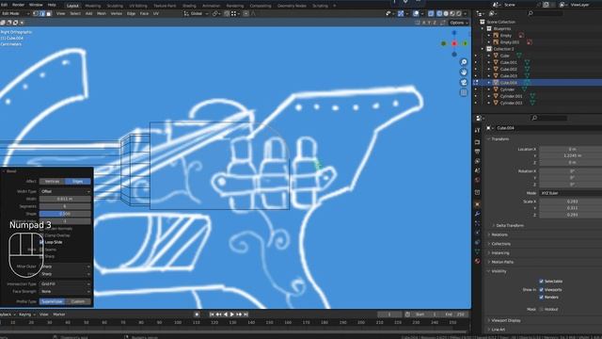Image resolution: width=602 pixels, height=339 pixels.
Task: Expand the Motion Paths panel
Action: click(x=502, y=262)
